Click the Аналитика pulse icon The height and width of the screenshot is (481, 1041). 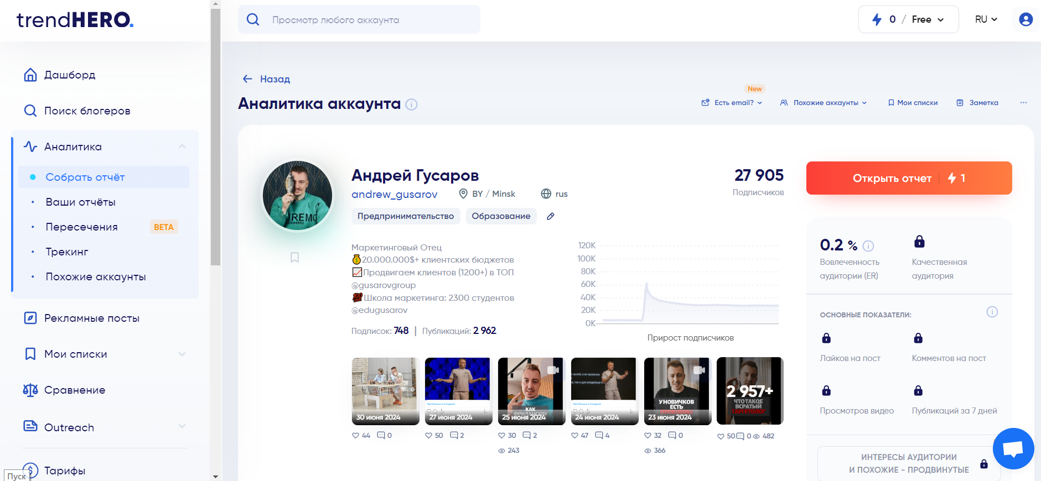30,147
